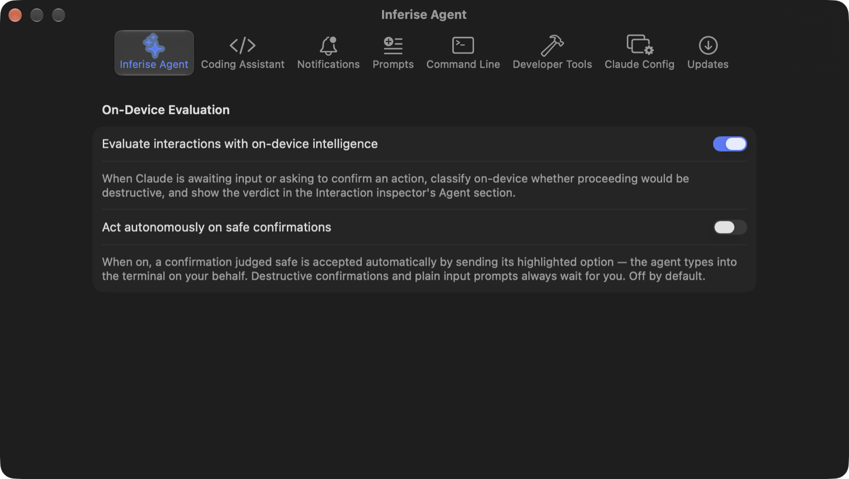The image size is (849, 479).
Task: Click the description starting "When on, a confirmation"
Action: click(419, 269)
